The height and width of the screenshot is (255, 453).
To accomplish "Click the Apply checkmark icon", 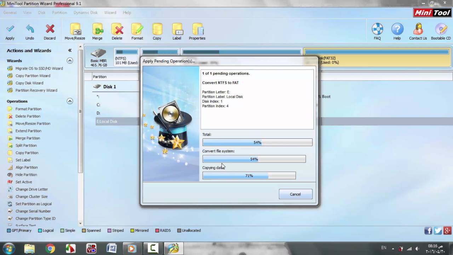I will 10,29.
